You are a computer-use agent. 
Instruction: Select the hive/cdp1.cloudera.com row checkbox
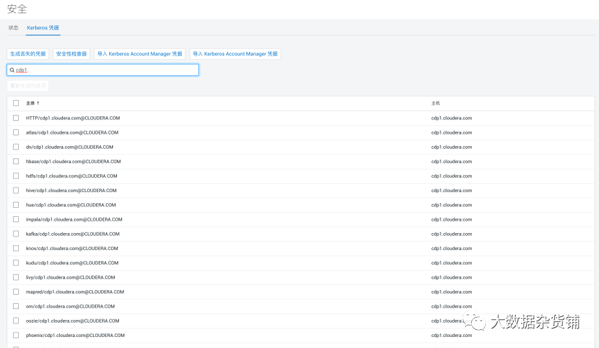pyautogui.click(x=16, y=190)
